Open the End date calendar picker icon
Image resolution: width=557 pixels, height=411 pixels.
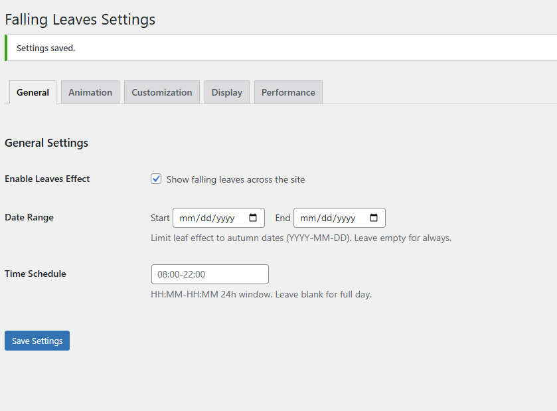pos(374,218)
